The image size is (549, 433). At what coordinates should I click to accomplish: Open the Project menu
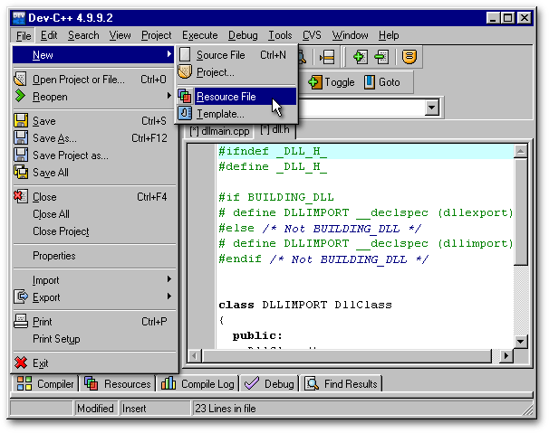[156, 35]
